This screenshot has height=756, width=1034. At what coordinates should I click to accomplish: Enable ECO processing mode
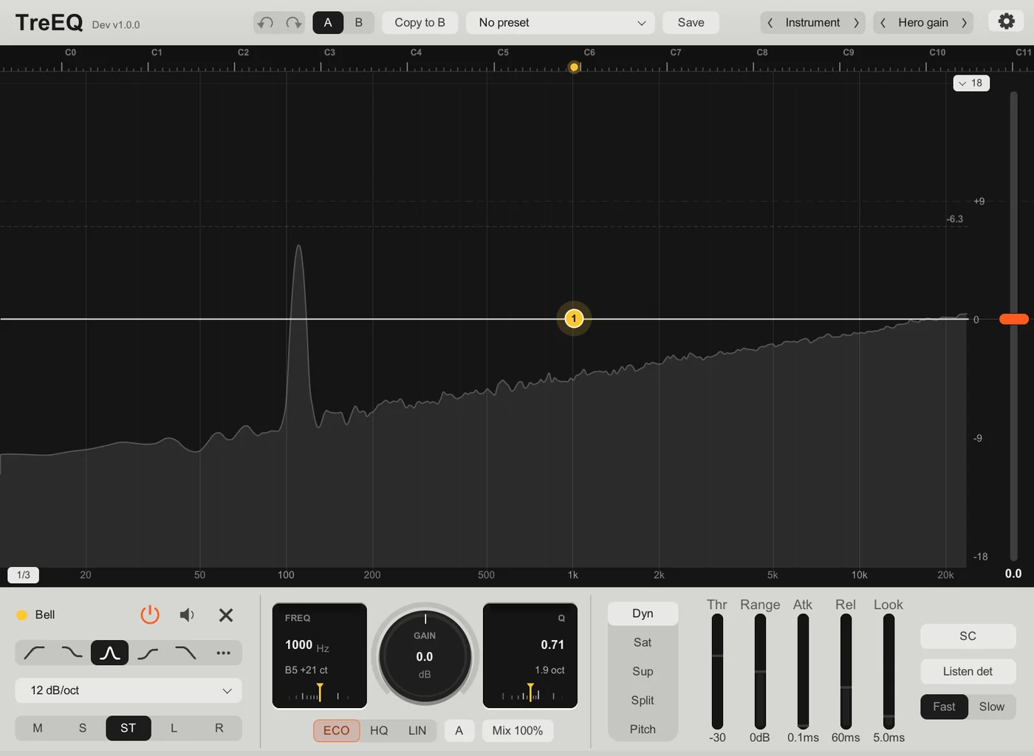tap(336, 730)
